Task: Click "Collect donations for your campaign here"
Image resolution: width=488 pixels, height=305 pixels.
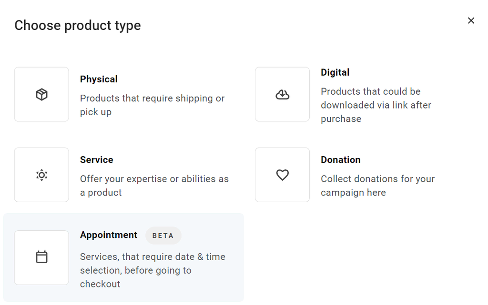Action: click(377, 186)
